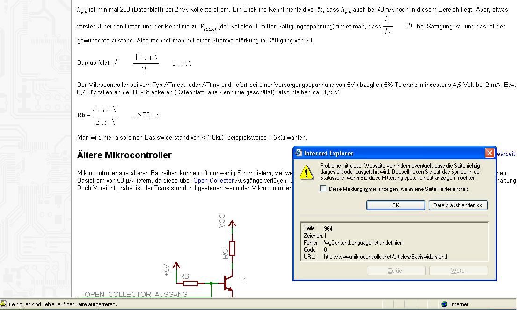
Task: Click the VCC label in schematic
Action: 222,221
